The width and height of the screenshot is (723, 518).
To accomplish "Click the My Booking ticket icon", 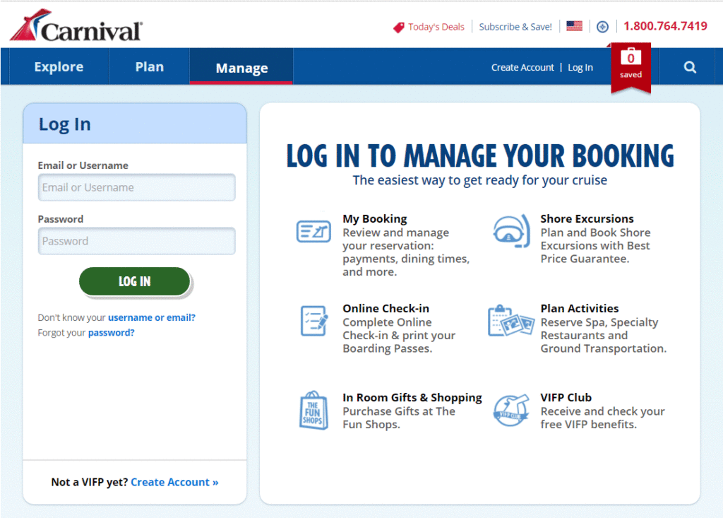I will [x=313, y=231].
